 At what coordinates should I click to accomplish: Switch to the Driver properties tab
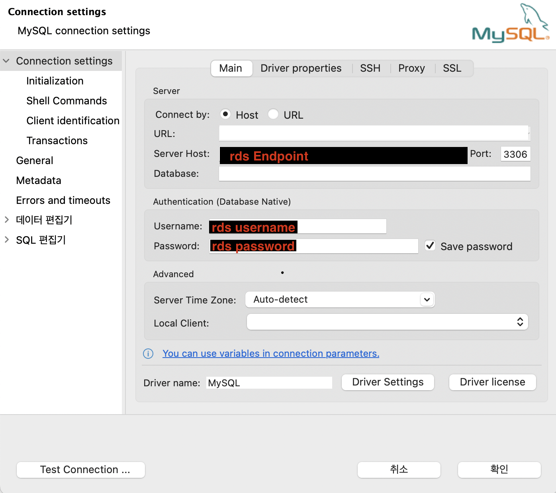pos(301,68)
